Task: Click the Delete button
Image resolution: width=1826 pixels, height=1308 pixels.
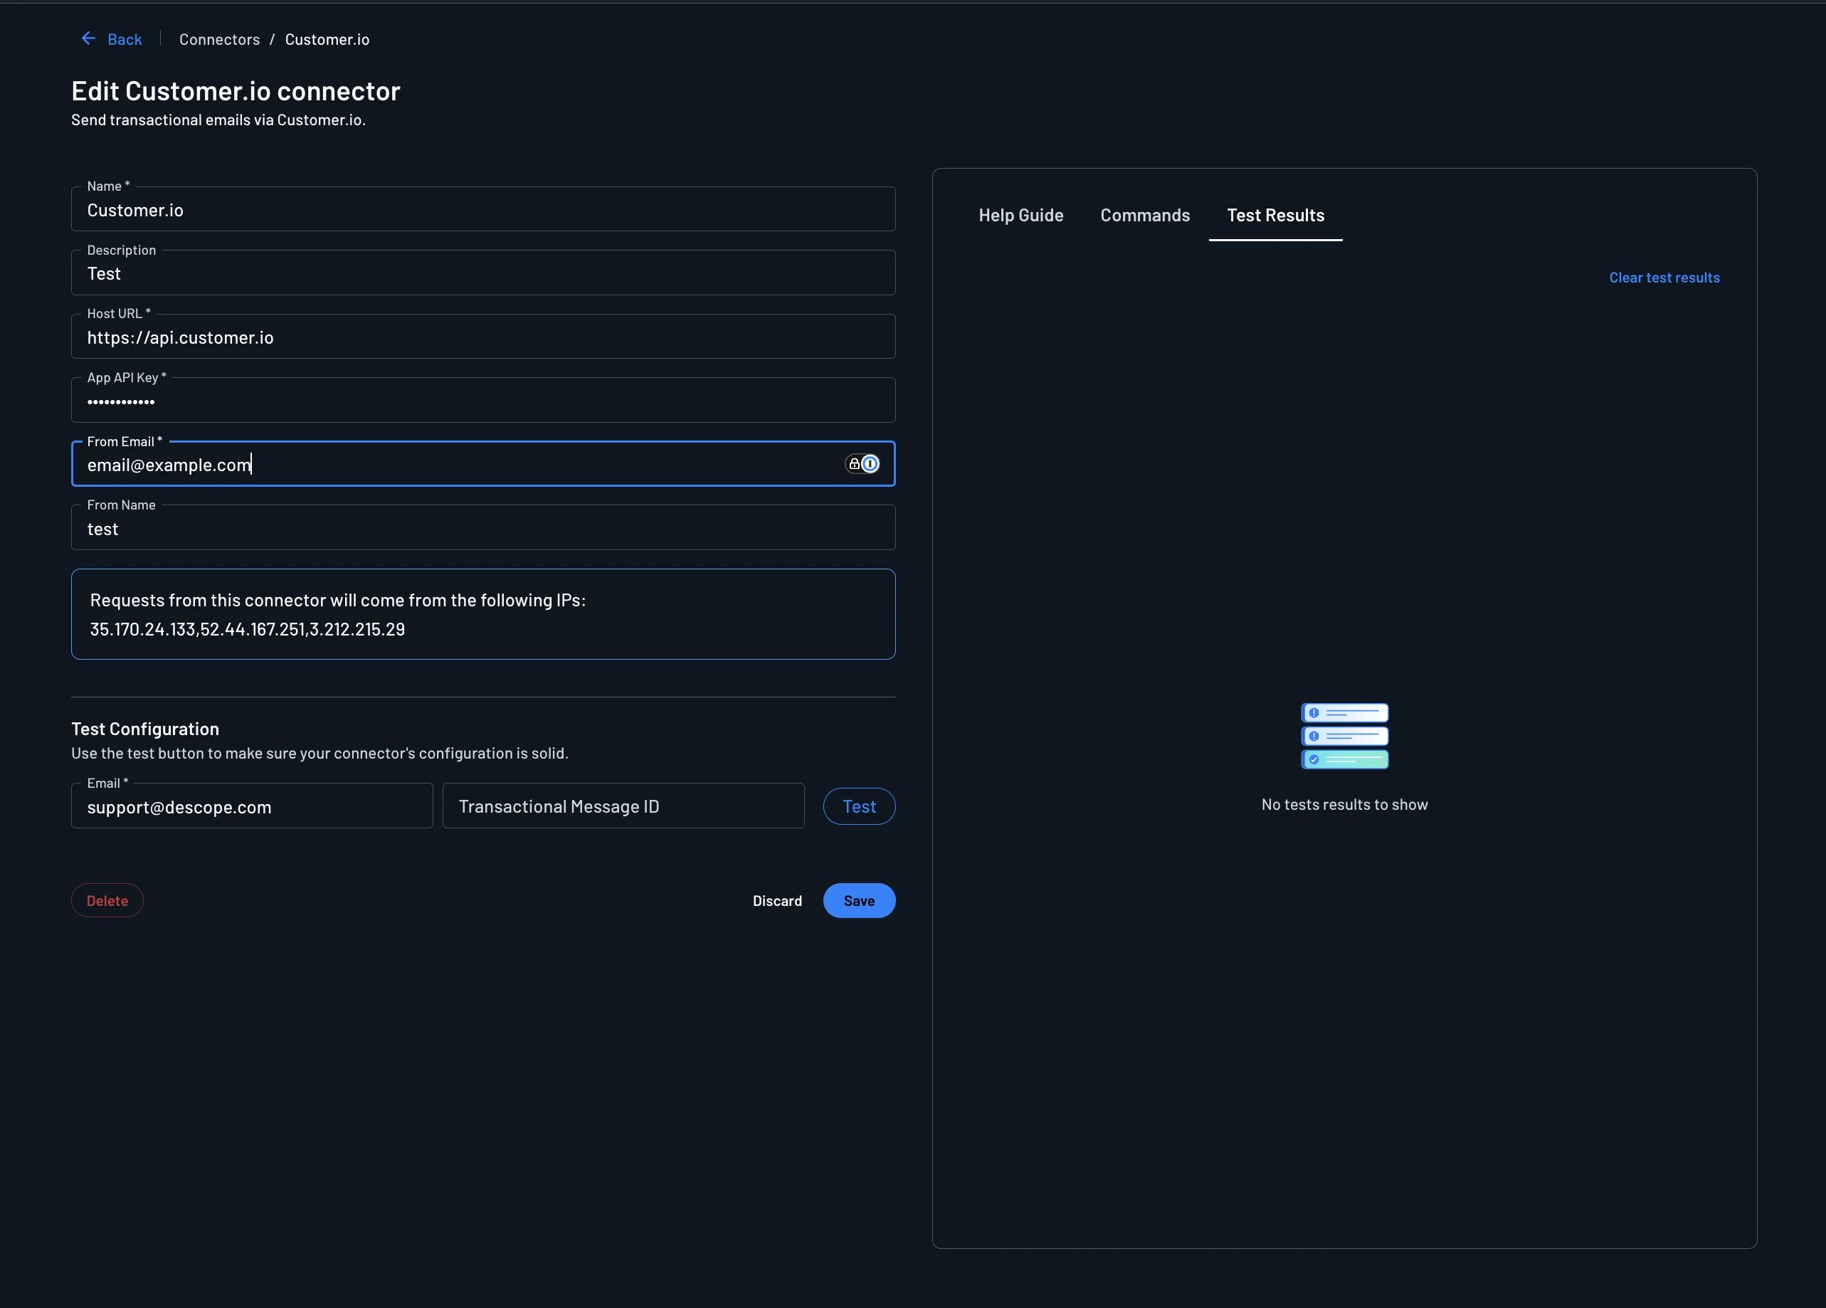Action: pos(107,900)
